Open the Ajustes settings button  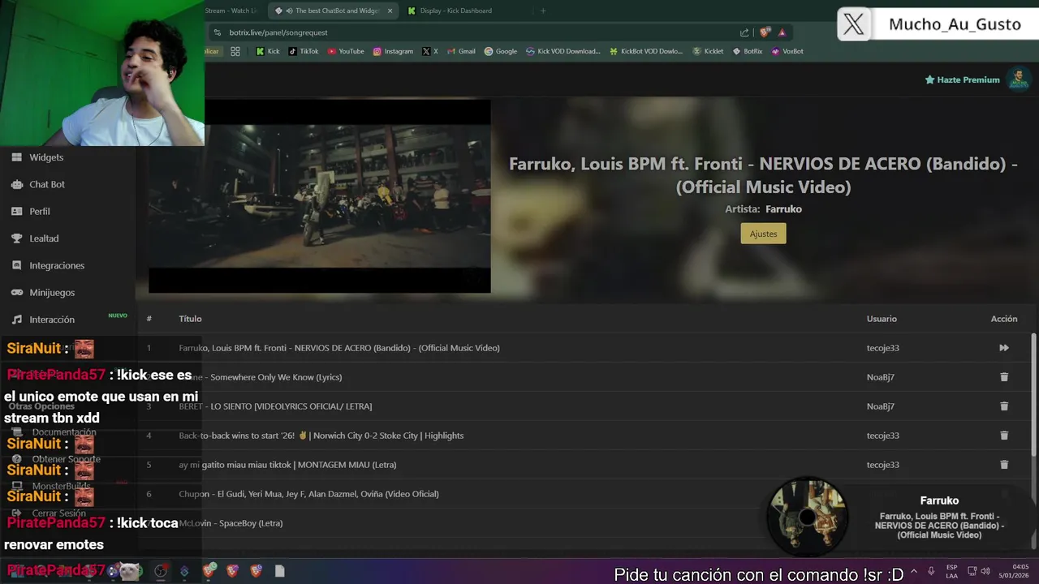pyautogui.click(x=763, y=234)
